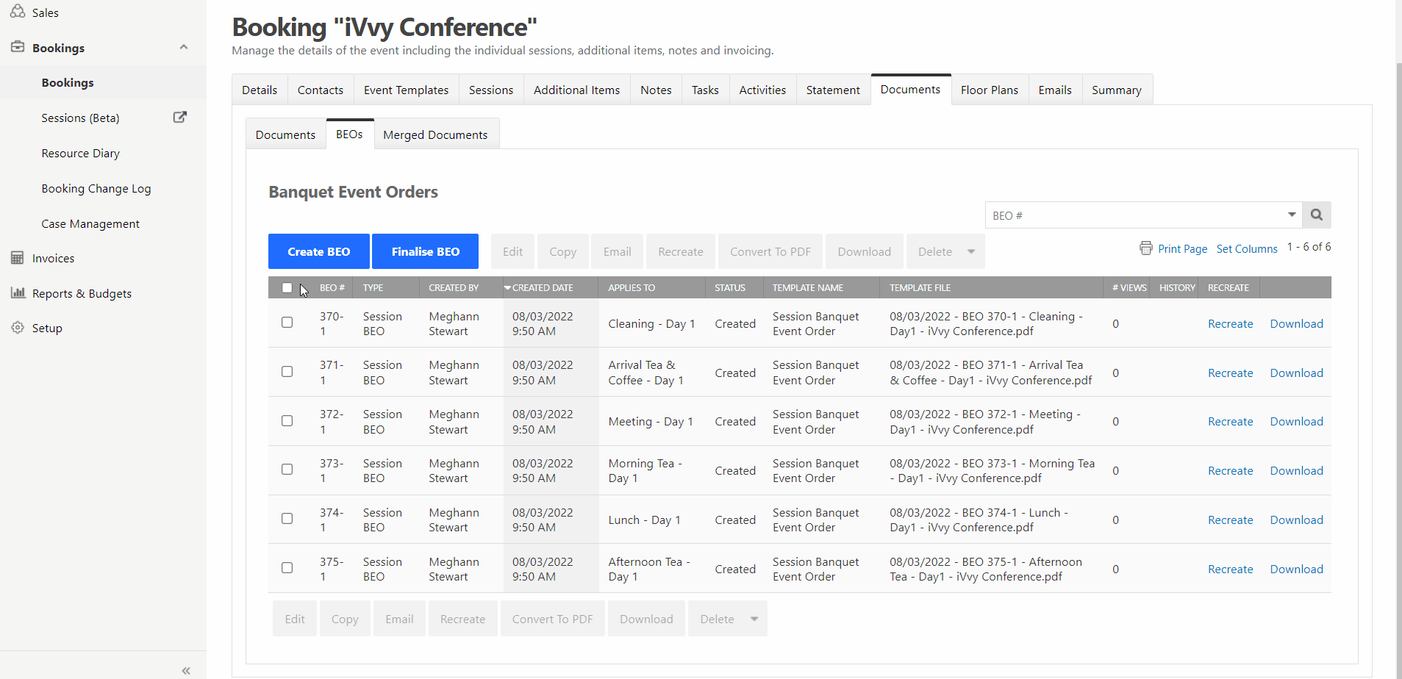Image resolution: width=1402 pixels, height=679 pixels.
Task: Click the Invoices calculator icon in sidebar
Action: [18, 258]
